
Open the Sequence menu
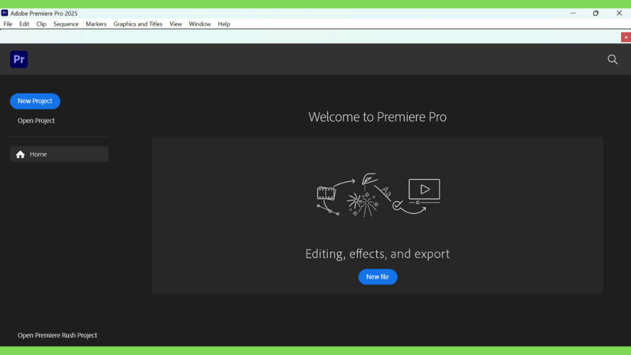[x=66, y=24]
